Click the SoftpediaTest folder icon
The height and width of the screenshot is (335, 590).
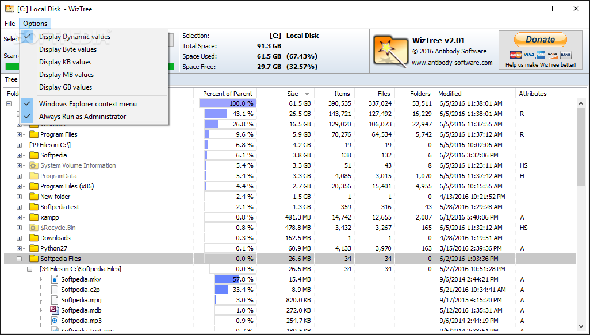tap(35, 207)
